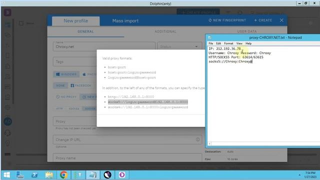This screenshot has width=320, height=180.
Task: Select the Windows OS option
Action: pos(66,74)
